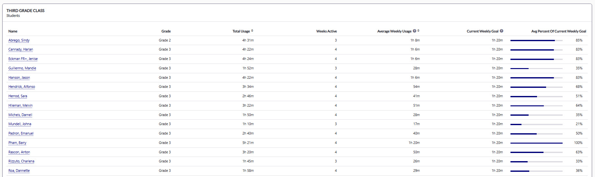This screenshot has height=177, width=595.
Task: View Guillermo, Mandie's details
Action: click(x=22, y=68)
